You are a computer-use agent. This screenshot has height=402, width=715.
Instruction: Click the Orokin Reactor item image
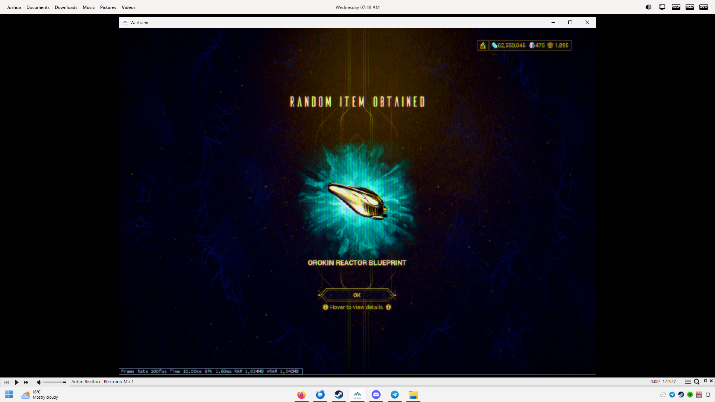(357, 201)
